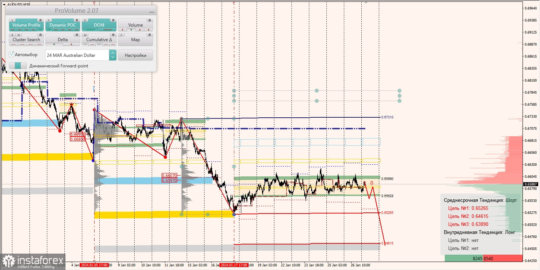Screen dimensions: 540x270
Task: Click the triangle beside AUDUSD,M30 chart title
Action: pyautogui.click(x=4, y=4)
